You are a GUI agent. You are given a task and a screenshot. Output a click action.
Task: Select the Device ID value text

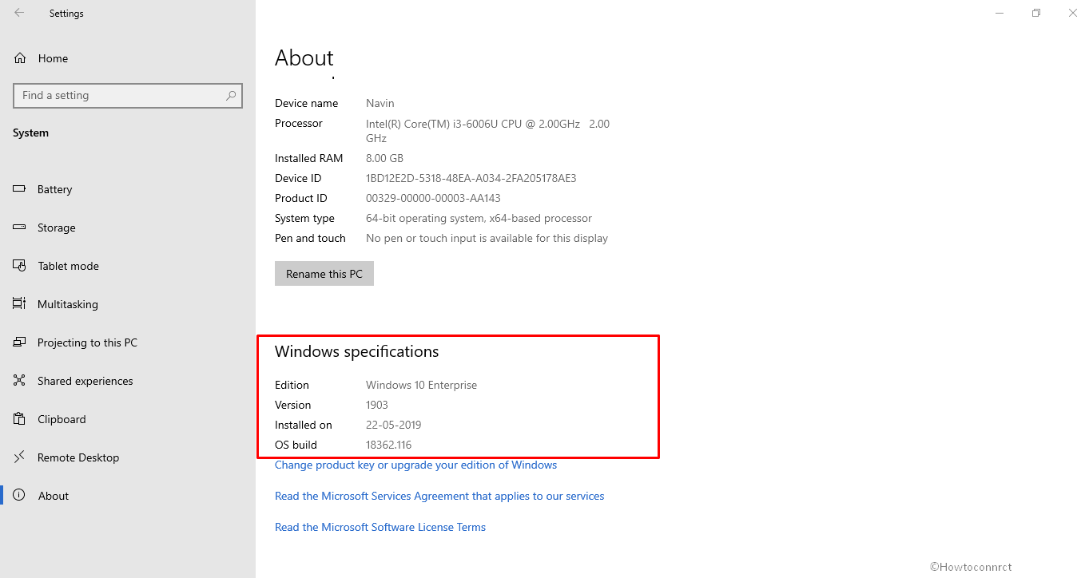point(471,178)
